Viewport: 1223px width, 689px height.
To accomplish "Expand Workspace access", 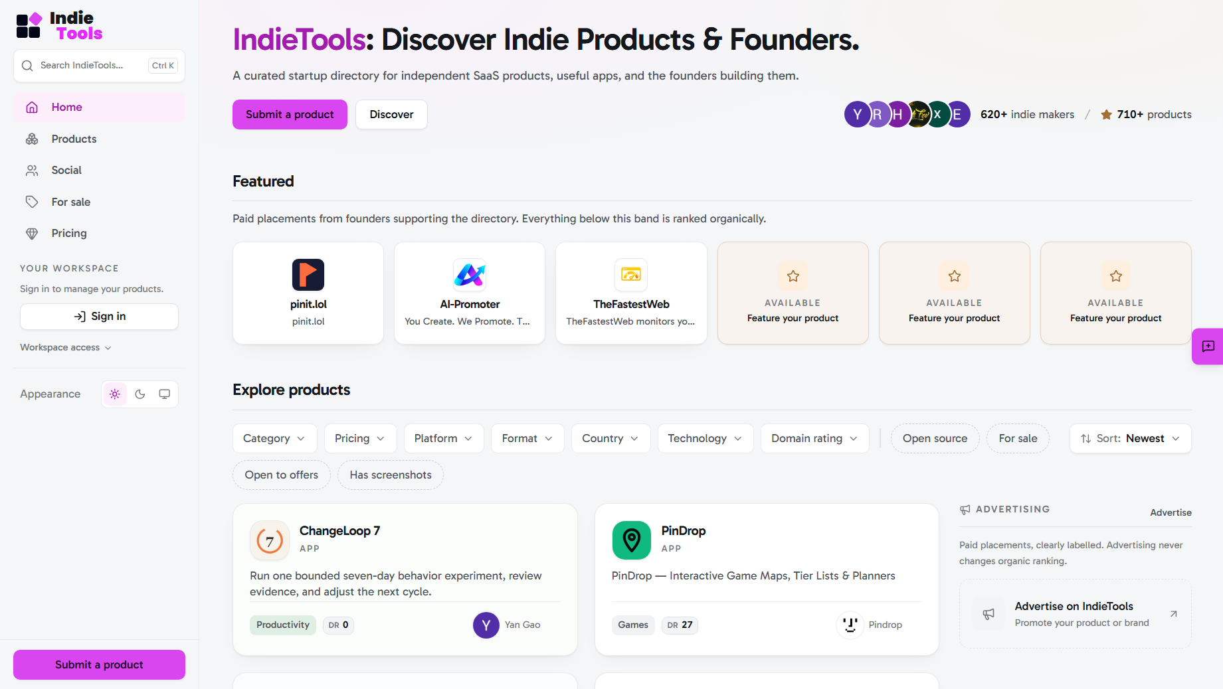I will [66, 348].
